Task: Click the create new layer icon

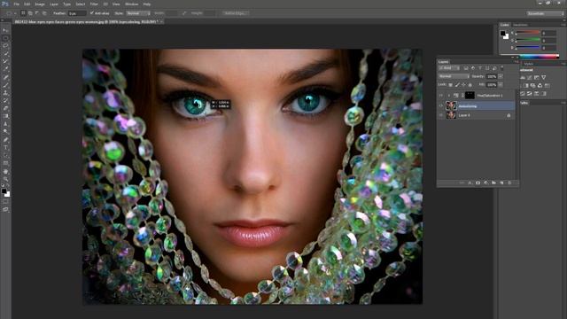Action: 502,183
